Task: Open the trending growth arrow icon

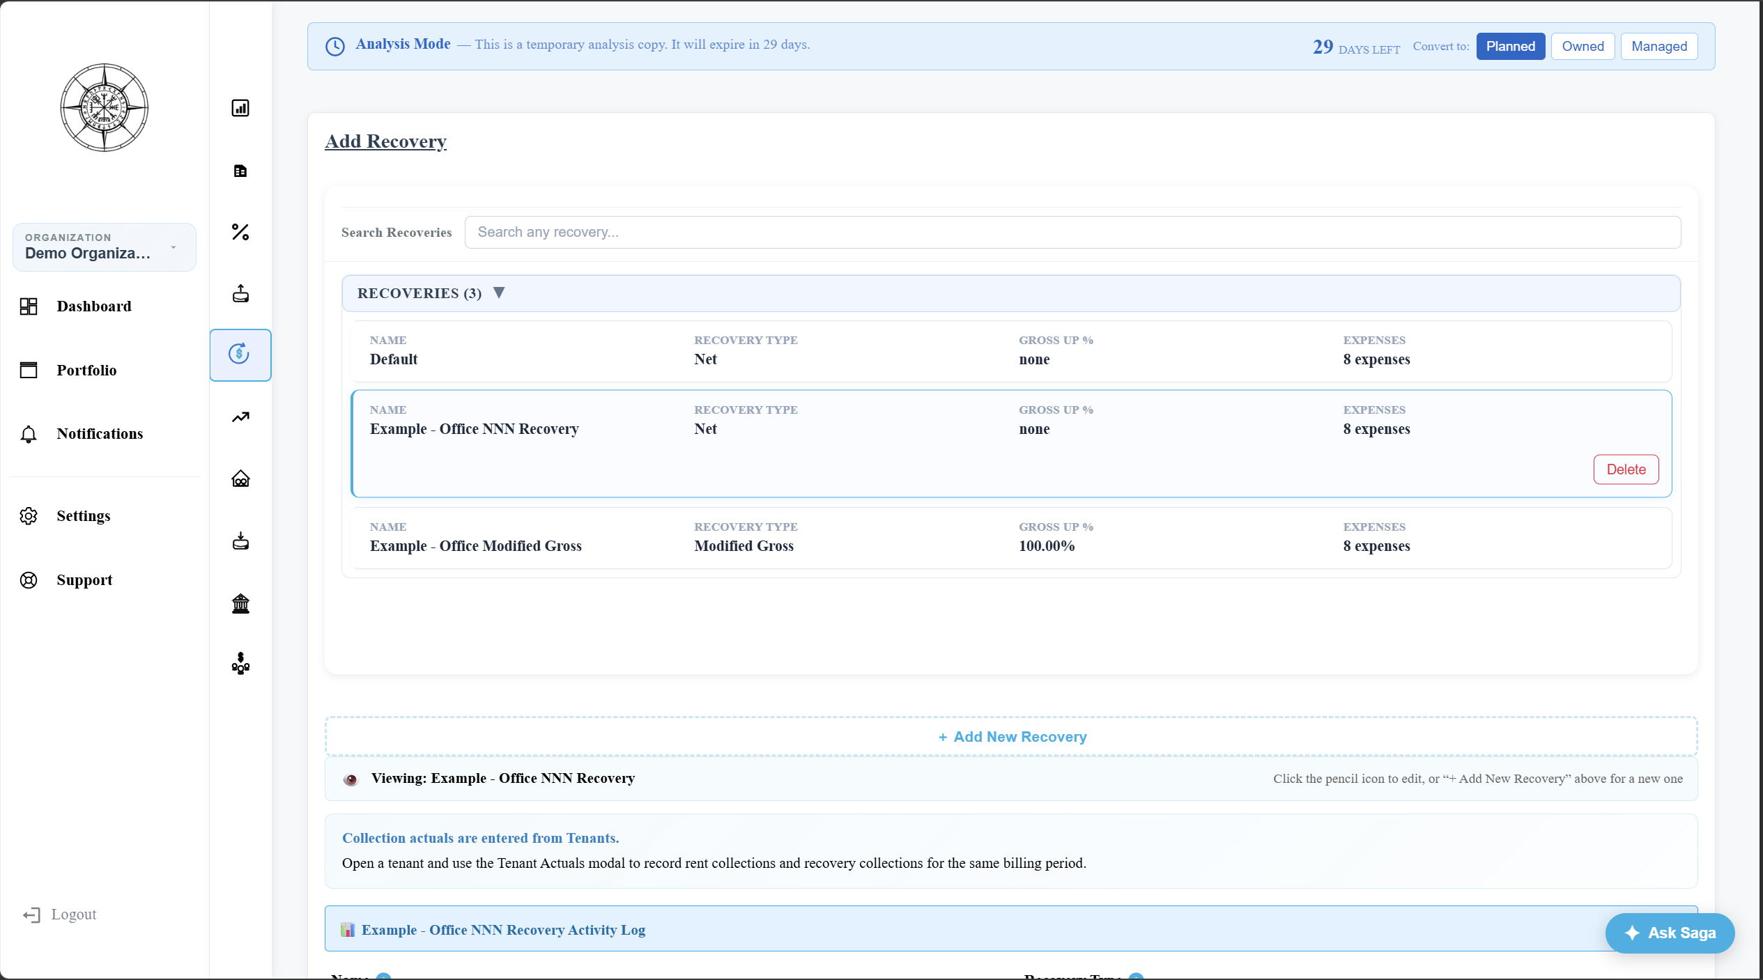Action: pos(240,417)
